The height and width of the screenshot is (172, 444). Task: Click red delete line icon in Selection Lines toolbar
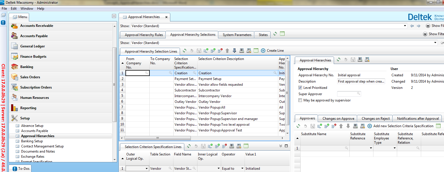tap(220, 51)
